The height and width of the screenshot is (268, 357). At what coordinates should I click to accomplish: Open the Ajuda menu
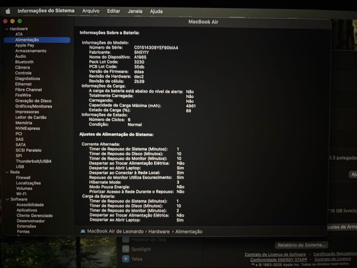click(x=156, y=12)
